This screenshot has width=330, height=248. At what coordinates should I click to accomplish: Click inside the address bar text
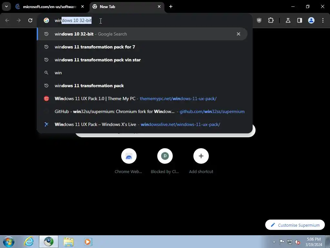[x=73, y=20]
